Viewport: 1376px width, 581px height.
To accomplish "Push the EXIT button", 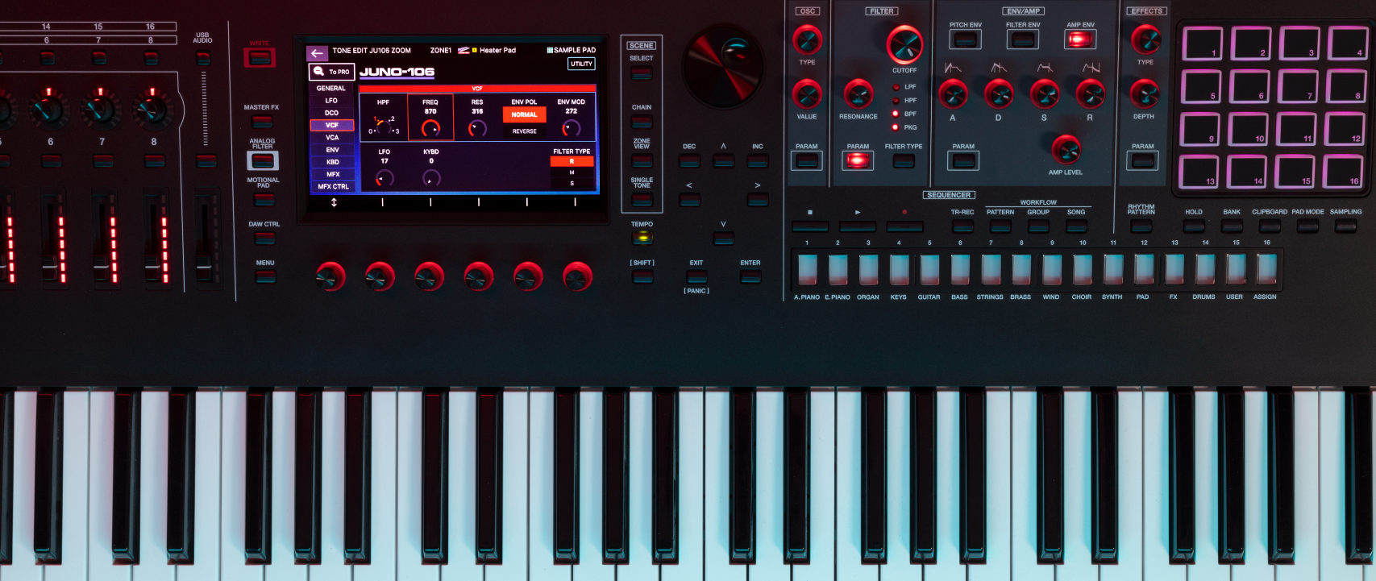I will click(696, 277).
